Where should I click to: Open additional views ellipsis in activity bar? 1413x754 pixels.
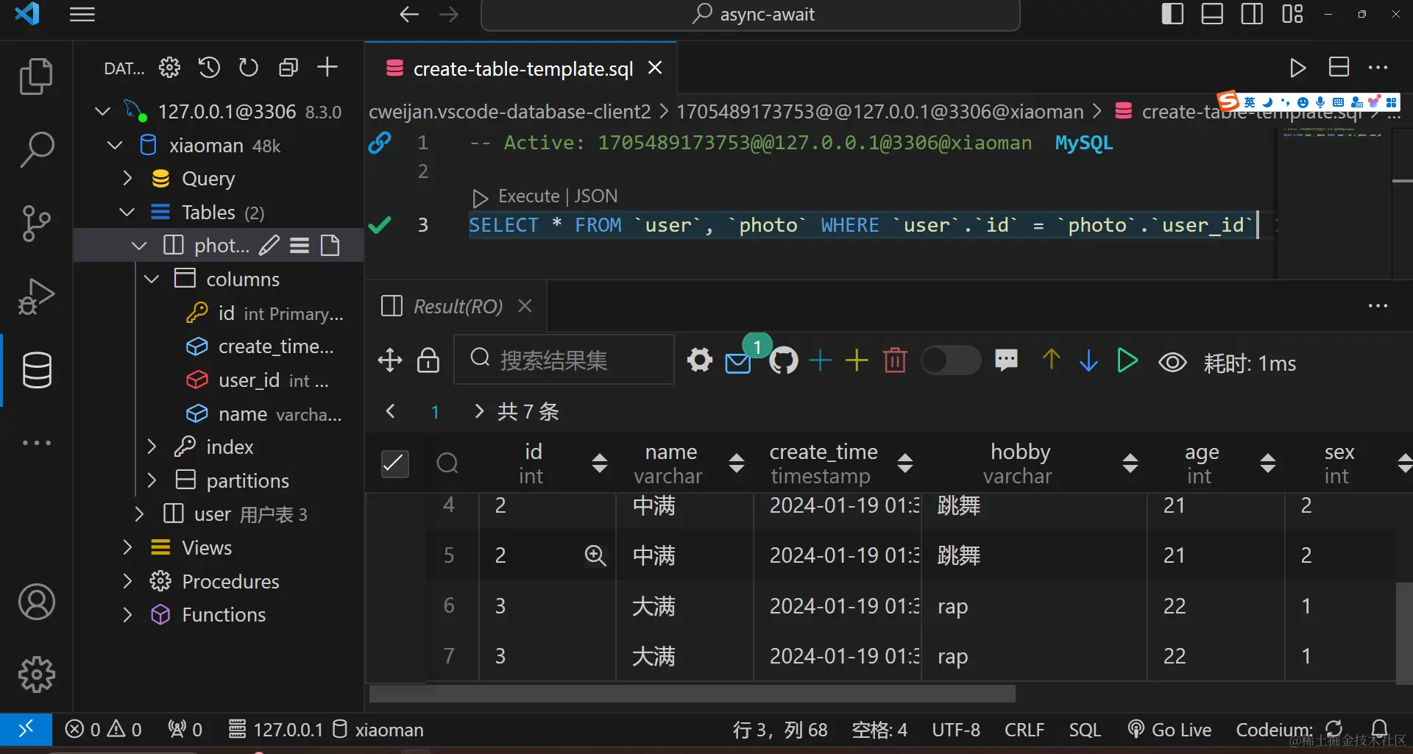click(36, 443)
